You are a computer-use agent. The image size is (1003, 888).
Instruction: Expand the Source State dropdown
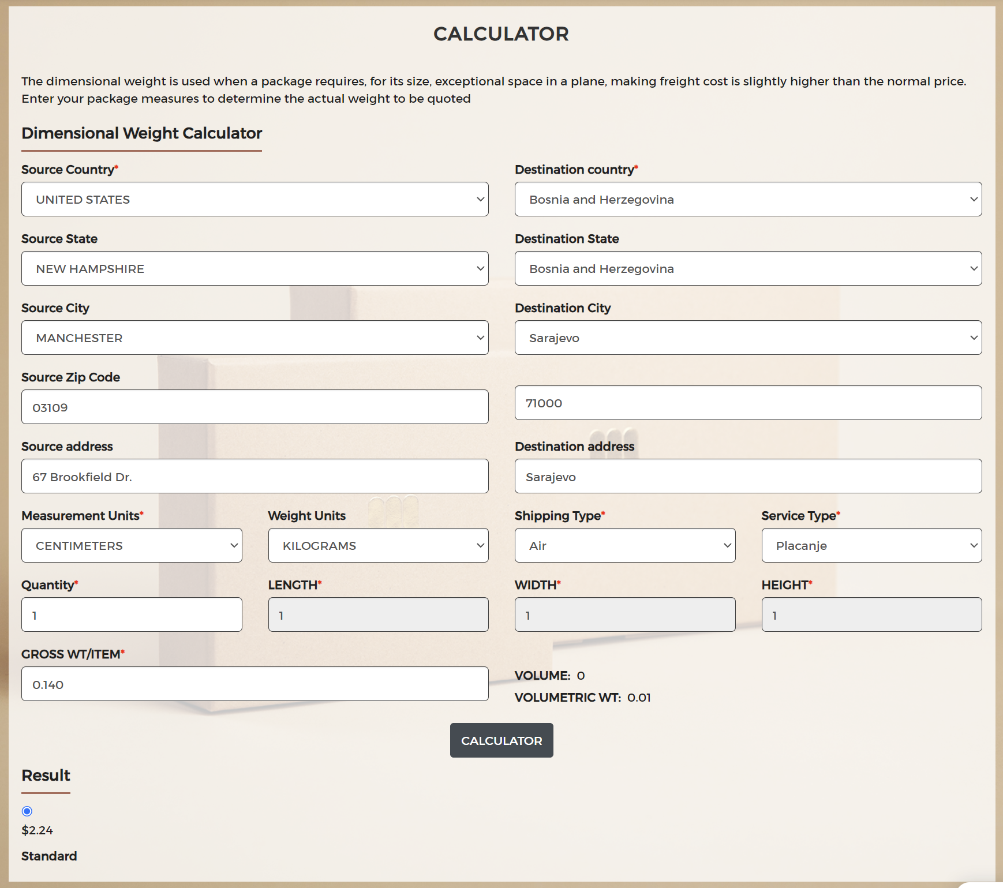coord(255,268)
